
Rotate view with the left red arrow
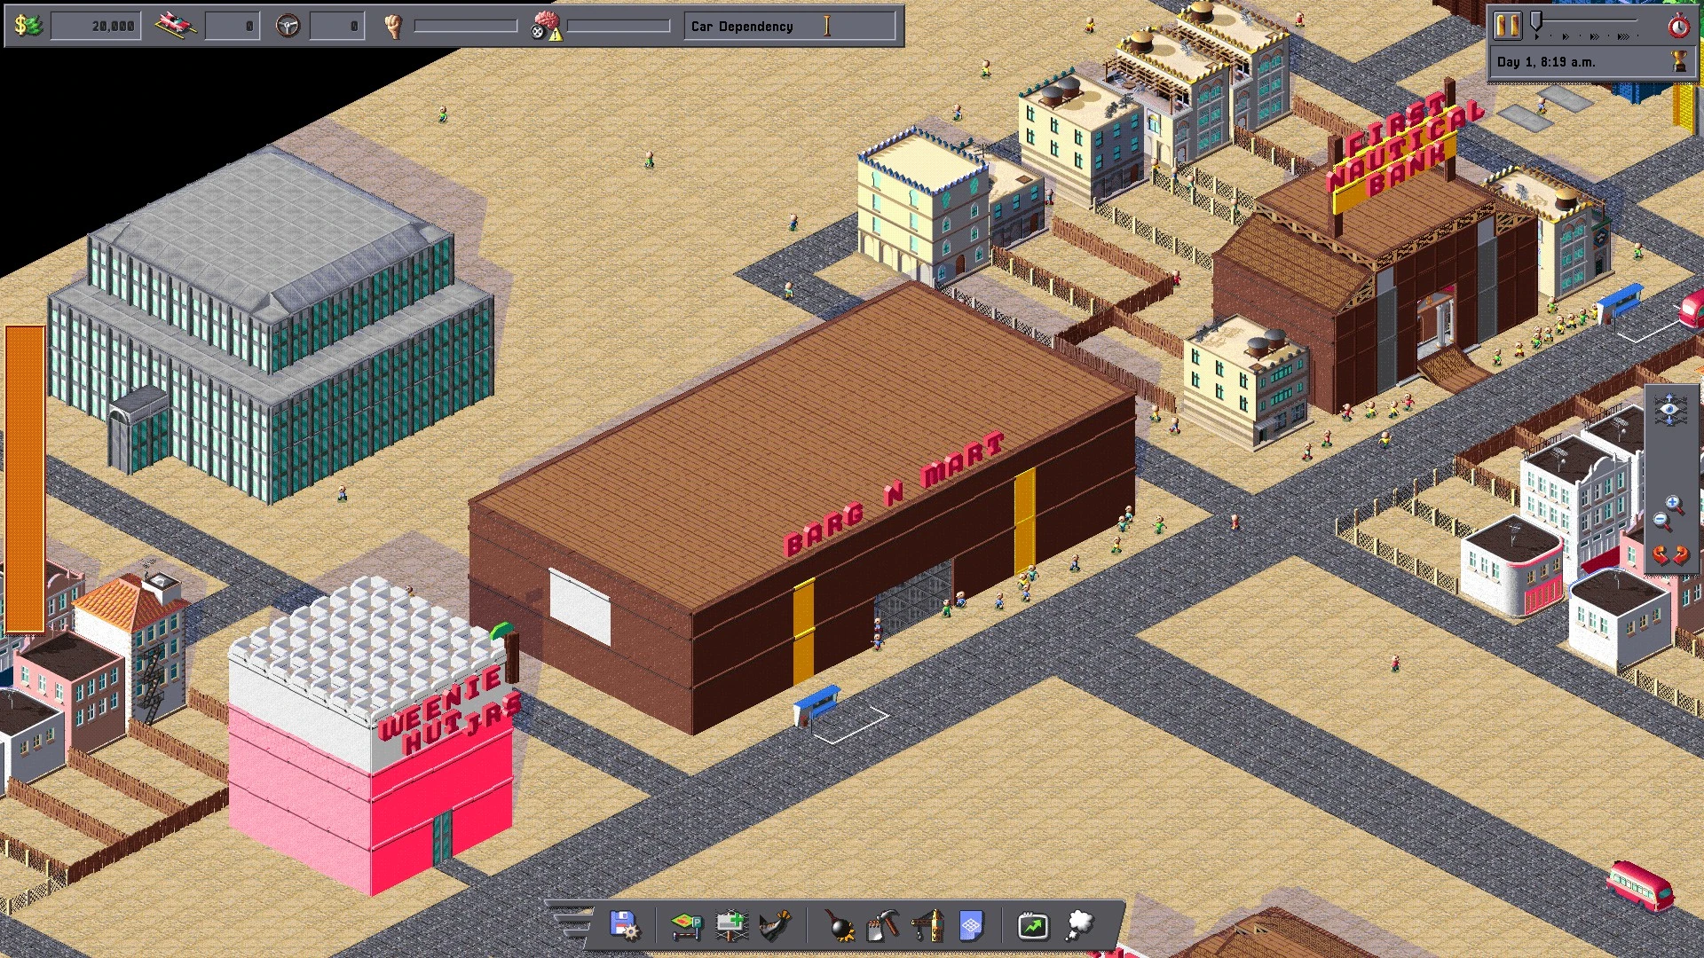(1660, 556)
